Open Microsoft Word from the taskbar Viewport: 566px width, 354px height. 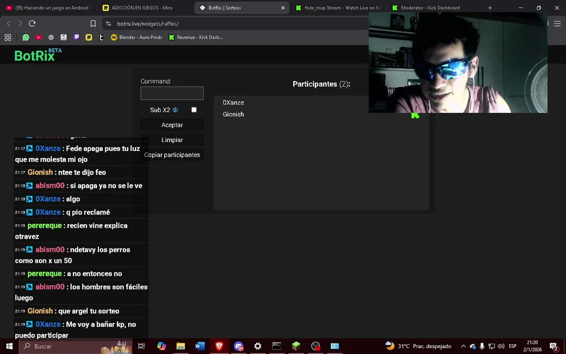[x=199, y=346]
